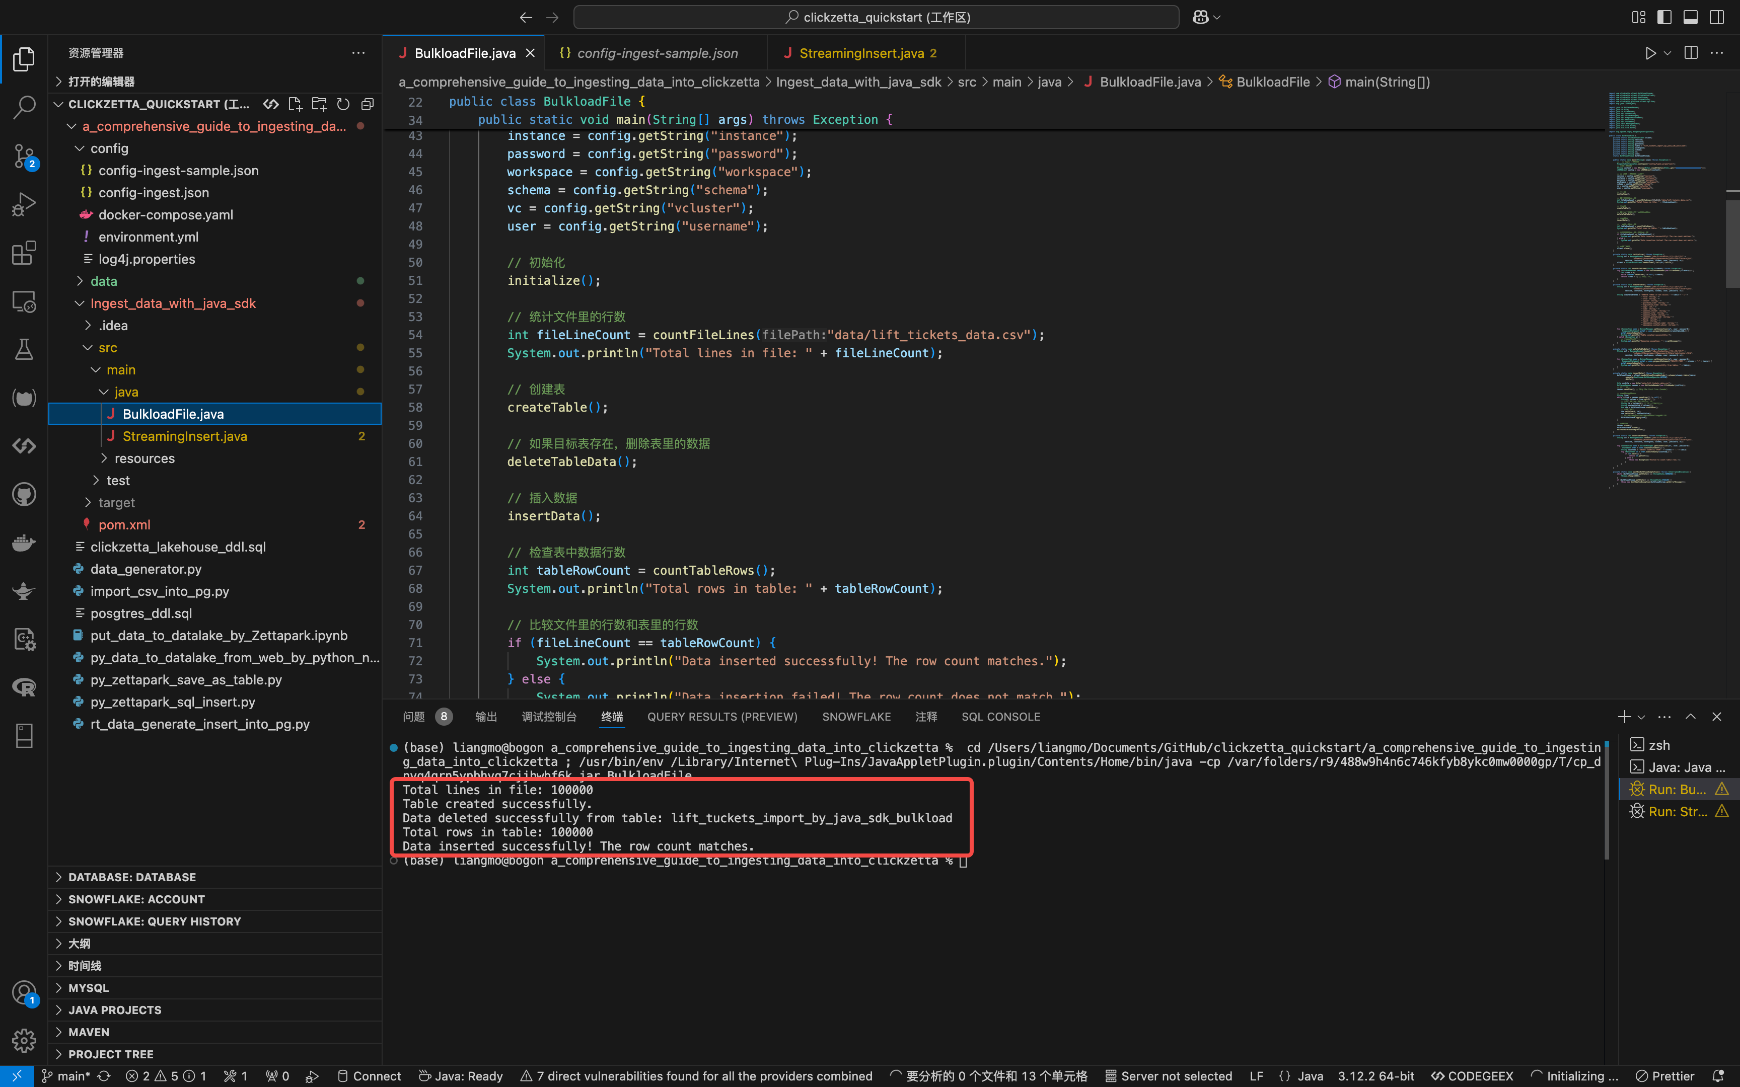Toggle the bottom panel layout button
This screenshot has height=1087, width=1740.
[1690, 17]
